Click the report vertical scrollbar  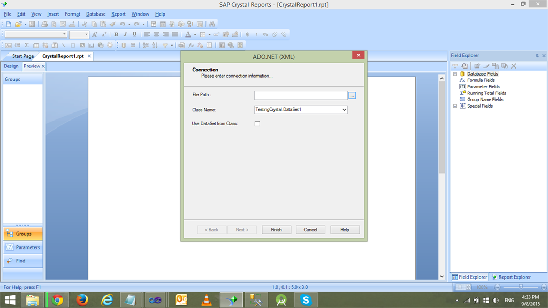442,177
